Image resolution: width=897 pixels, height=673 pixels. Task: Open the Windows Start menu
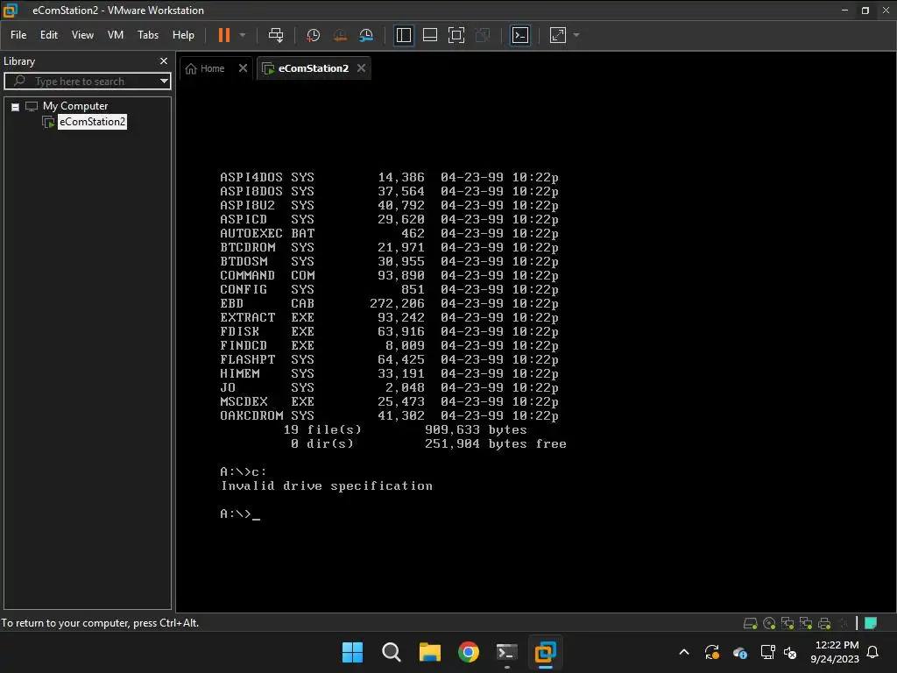(352, 652)
